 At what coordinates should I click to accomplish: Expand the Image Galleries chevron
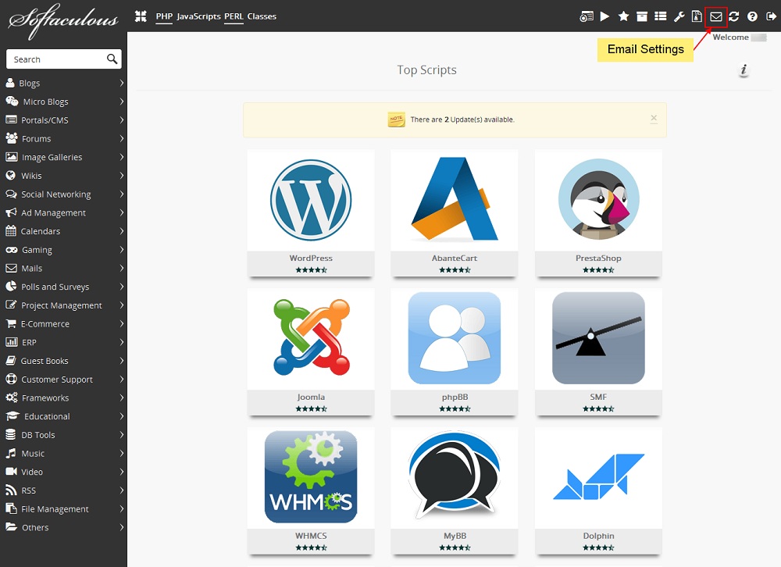(121, 157)
